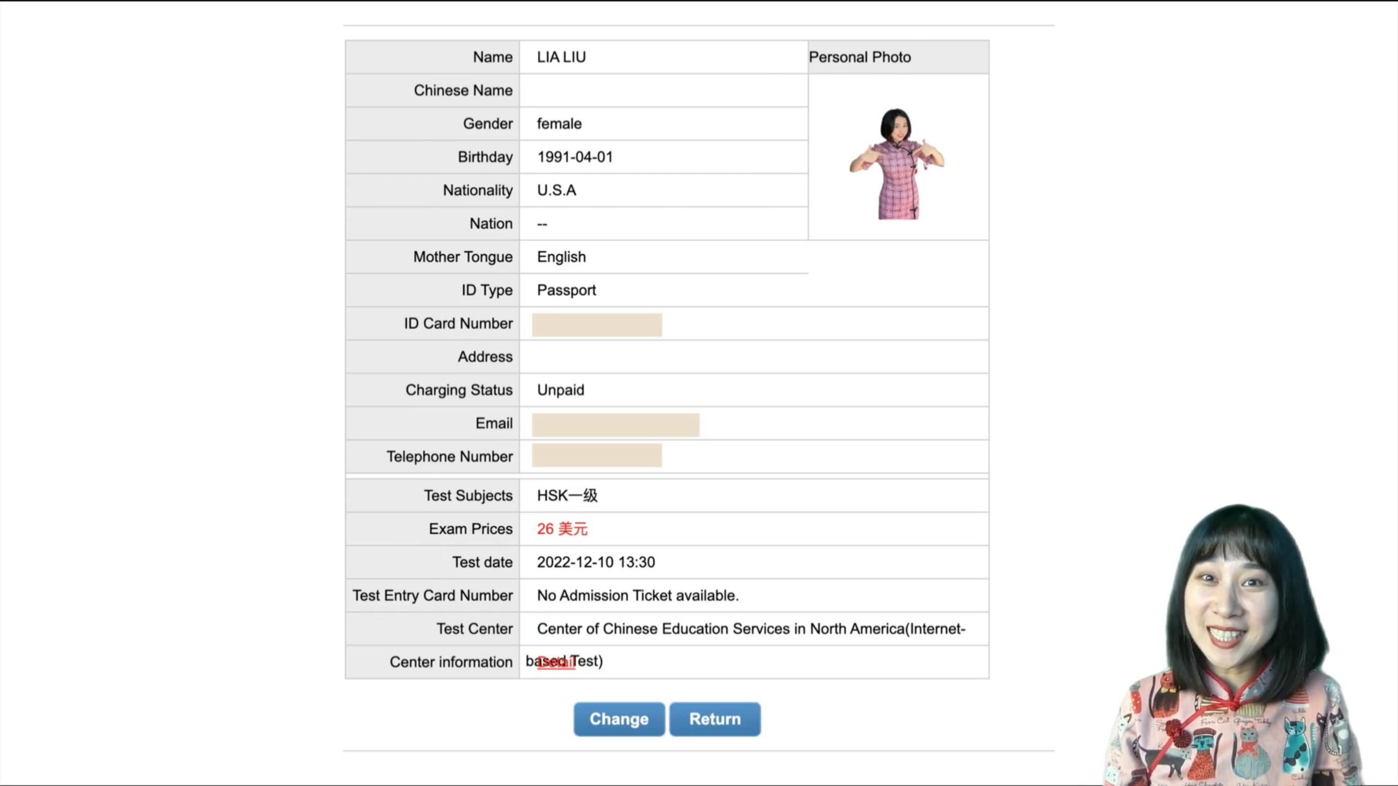Click the Test Center name text
The height and width of the screenshot is (786, 1398).
[751, 629]
